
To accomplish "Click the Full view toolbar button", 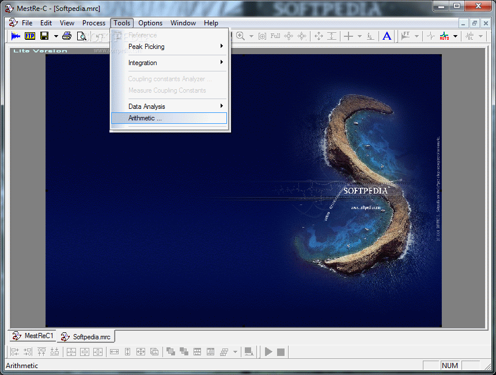I will (275, 36).
